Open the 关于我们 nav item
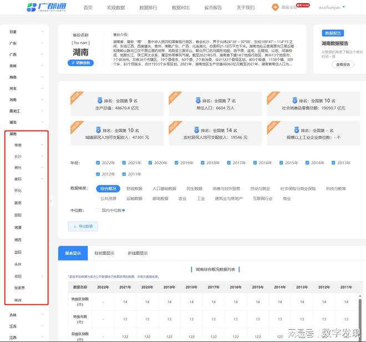The width and height of the screenshot is (366, 342). (246, 7)
